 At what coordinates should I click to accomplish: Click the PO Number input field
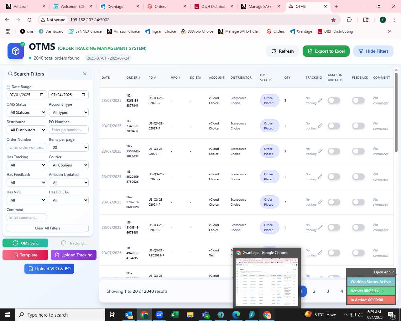[69, 130]
